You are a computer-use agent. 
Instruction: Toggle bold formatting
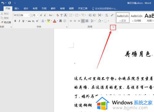click(15, 21)
